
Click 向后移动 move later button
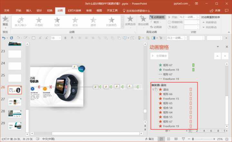[209, 27]
